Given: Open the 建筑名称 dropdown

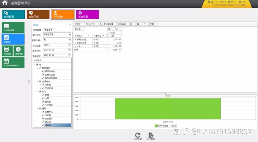Looking at the screenshot, I should [x=57, y=34].
